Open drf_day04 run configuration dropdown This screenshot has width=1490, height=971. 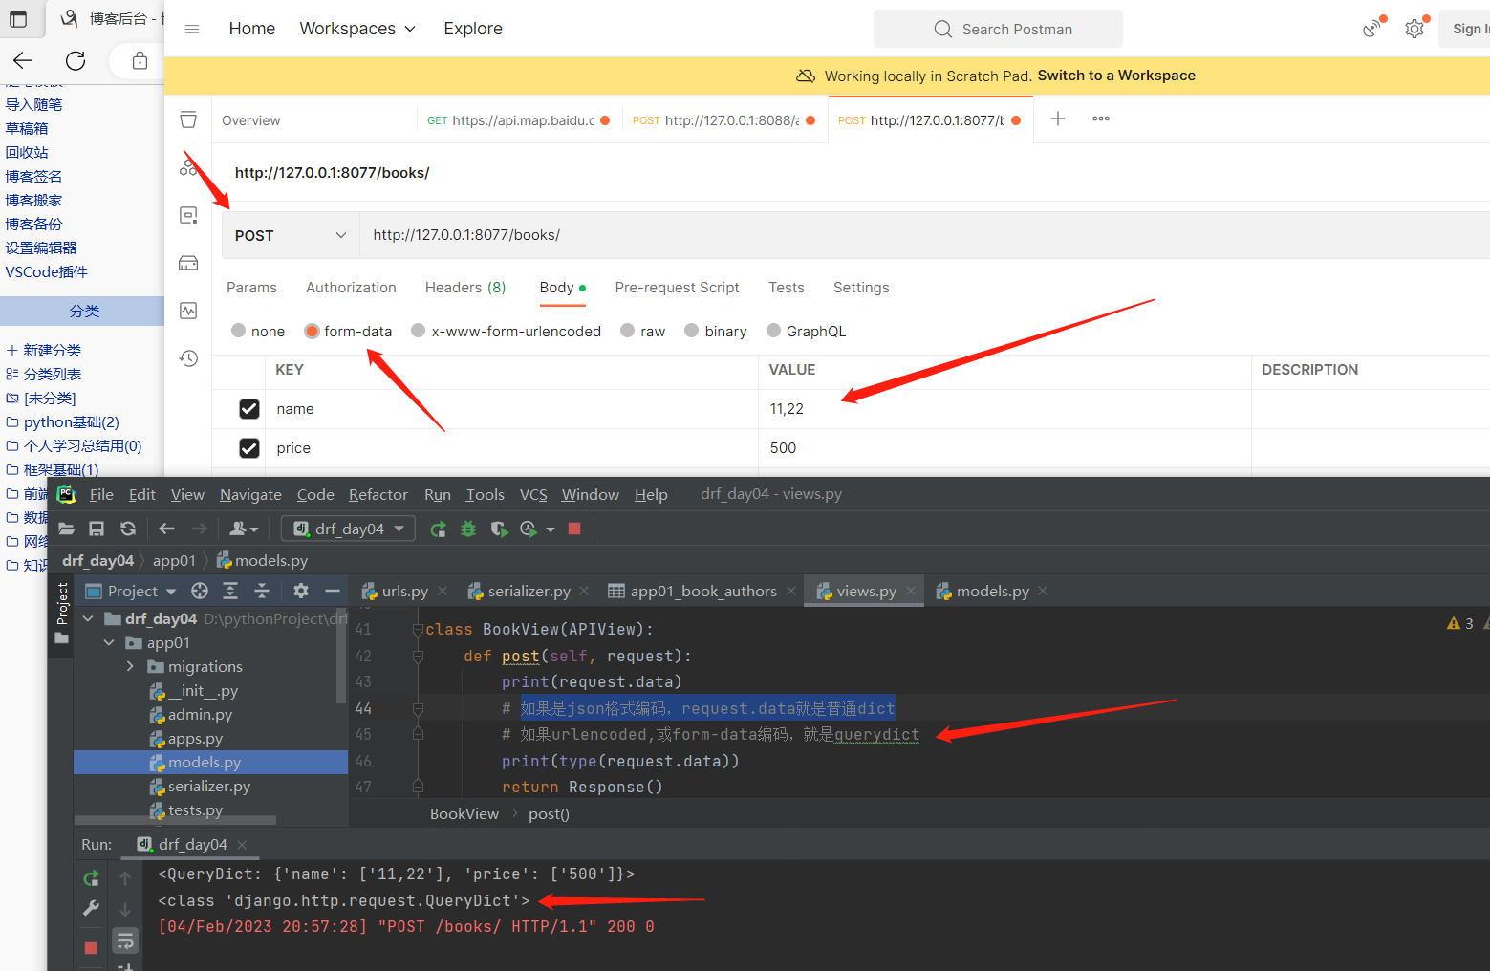point(349,529)
